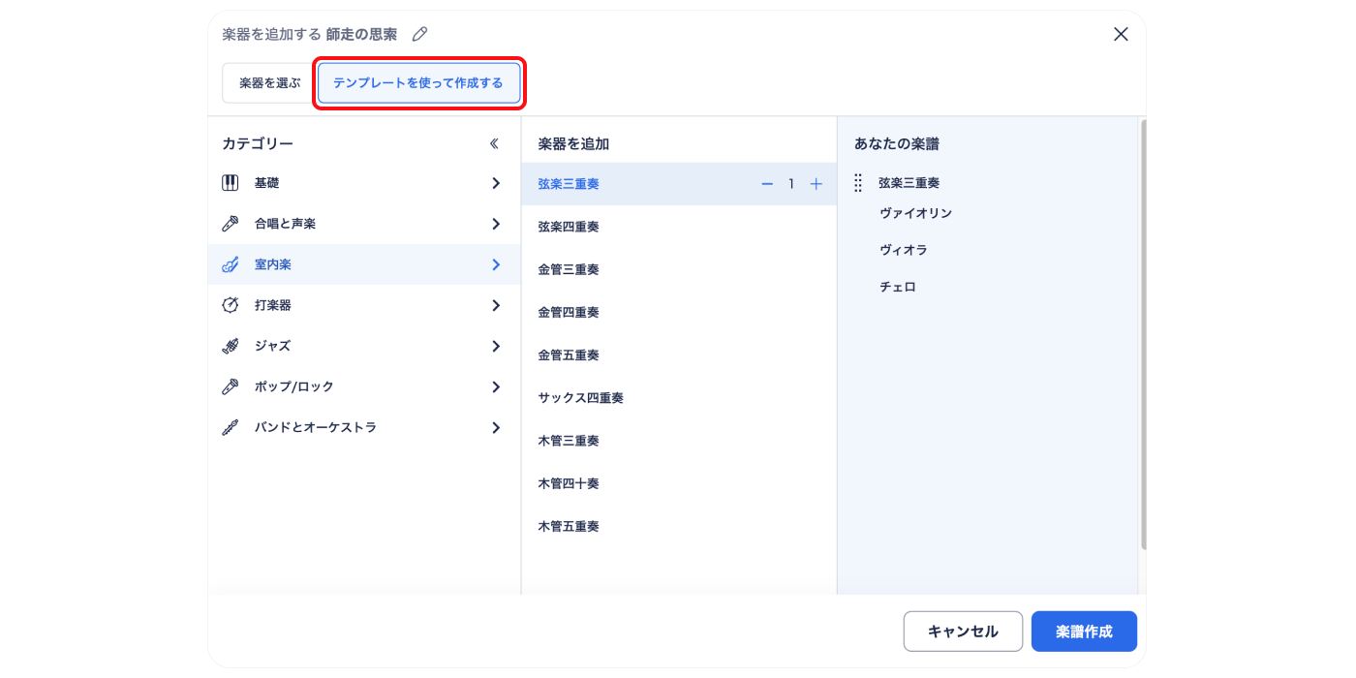Select the テンプレートを使って作成する tab
The height and width of the screenshot is (678, 1356).
[x=418, y=83]
